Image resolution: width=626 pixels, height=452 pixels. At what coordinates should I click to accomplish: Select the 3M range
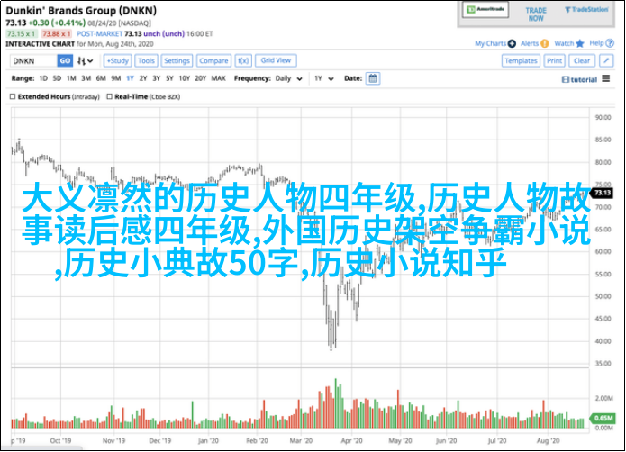[86, 78]
